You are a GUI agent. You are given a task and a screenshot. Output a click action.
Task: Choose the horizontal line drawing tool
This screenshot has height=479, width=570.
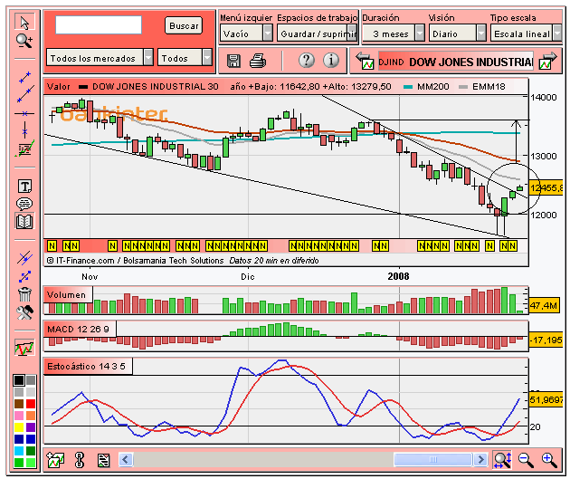tap(24, 113)
